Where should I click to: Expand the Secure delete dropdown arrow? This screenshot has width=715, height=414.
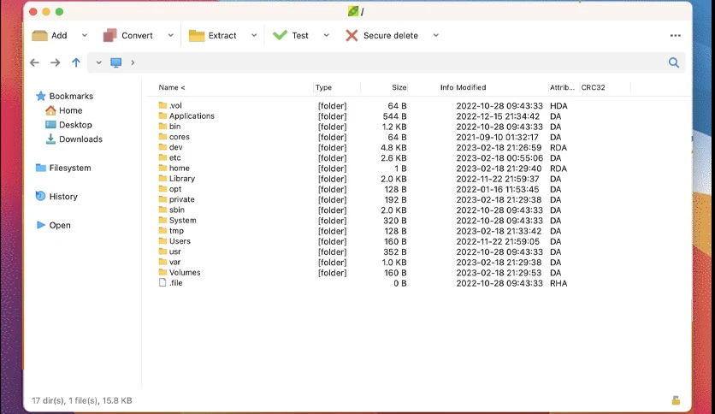[436, 35]
